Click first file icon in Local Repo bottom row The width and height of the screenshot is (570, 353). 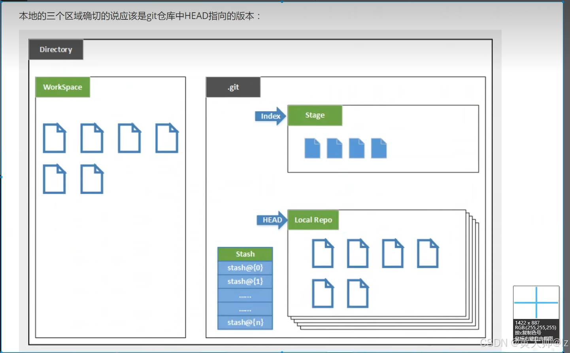(323, 293)
